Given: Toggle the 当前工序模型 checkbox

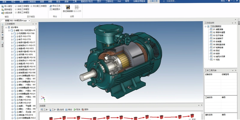Looking at the screenshot, I should [x=16, y=6].
